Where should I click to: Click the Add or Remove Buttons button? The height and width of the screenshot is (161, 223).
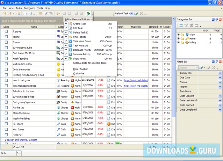[78, 19]
